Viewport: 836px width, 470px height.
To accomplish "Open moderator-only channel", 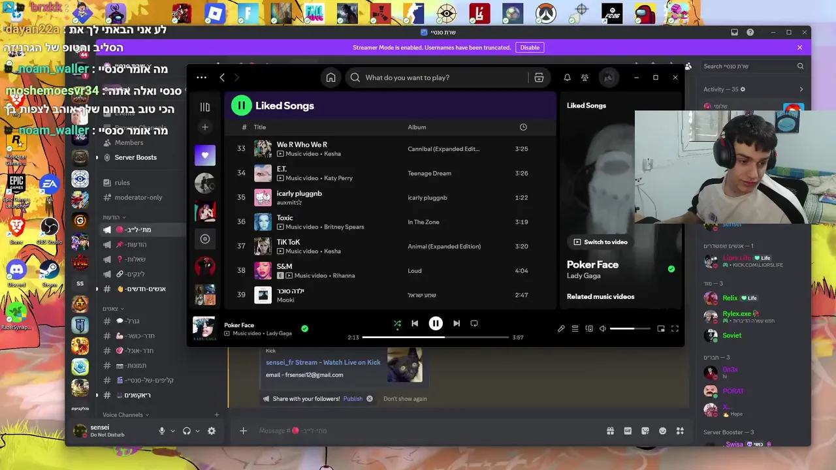I will click(x=138, y=198).
